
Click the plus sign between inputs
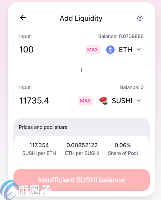click(x=82, y=70)
